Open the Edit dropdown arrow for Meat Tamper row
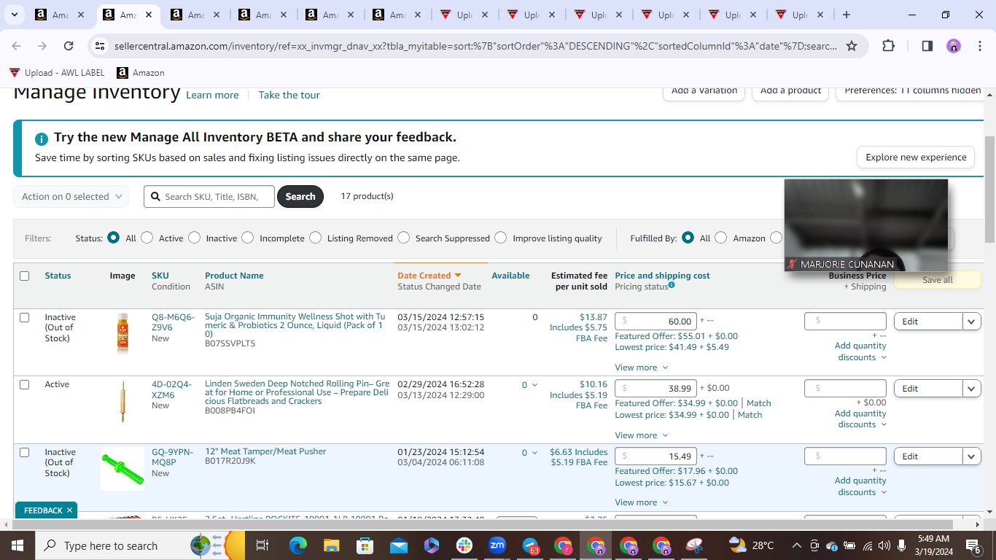The image size is (996, 560). point(972,456)
